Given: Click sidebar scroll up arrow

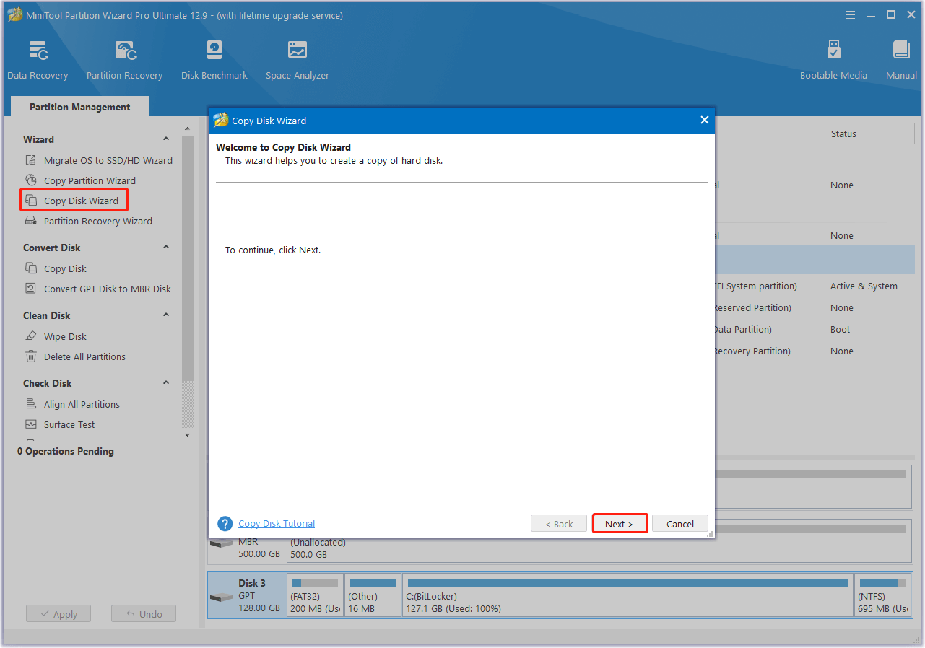Looking at the screenshot, I should pyautogui.click(x=187, y=130).
